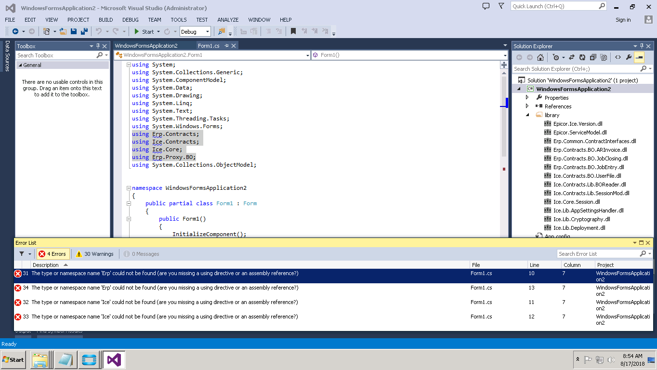Image resolution: width=657 pixels, height=370 pixels.
Task: Click the Navigate Backward toolbar icon
Action: pyautogui.click(x=15, y=31)
